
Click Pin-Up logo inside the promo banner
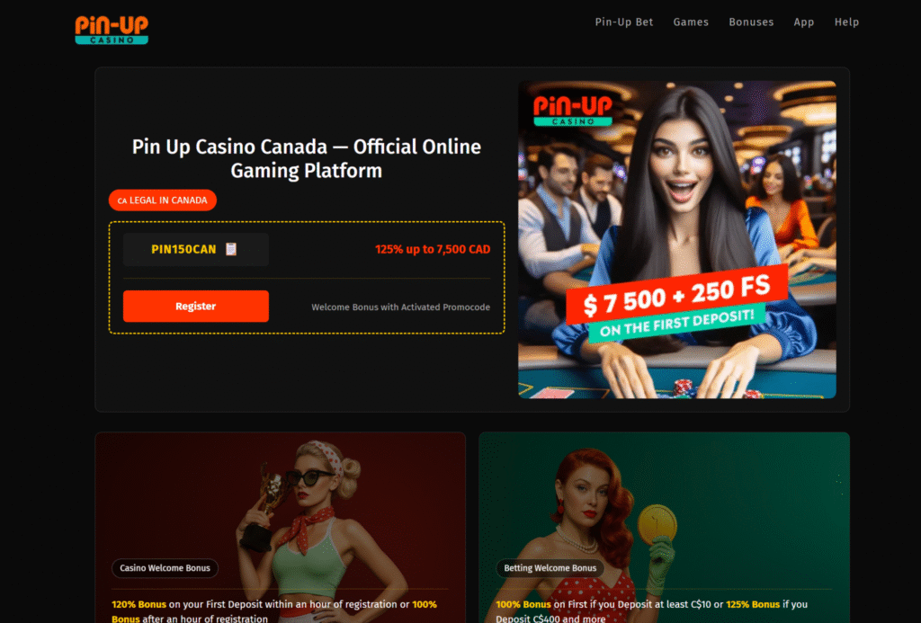(x=573, y=110)
